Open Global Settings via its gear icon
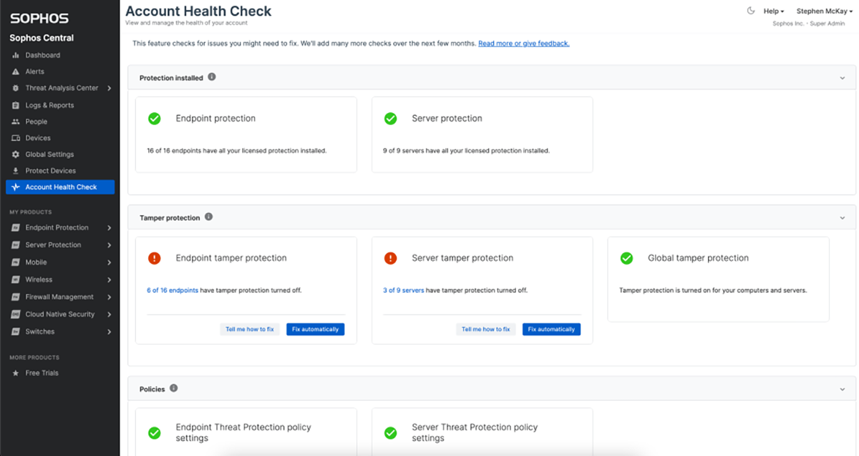 pos(15,154)
